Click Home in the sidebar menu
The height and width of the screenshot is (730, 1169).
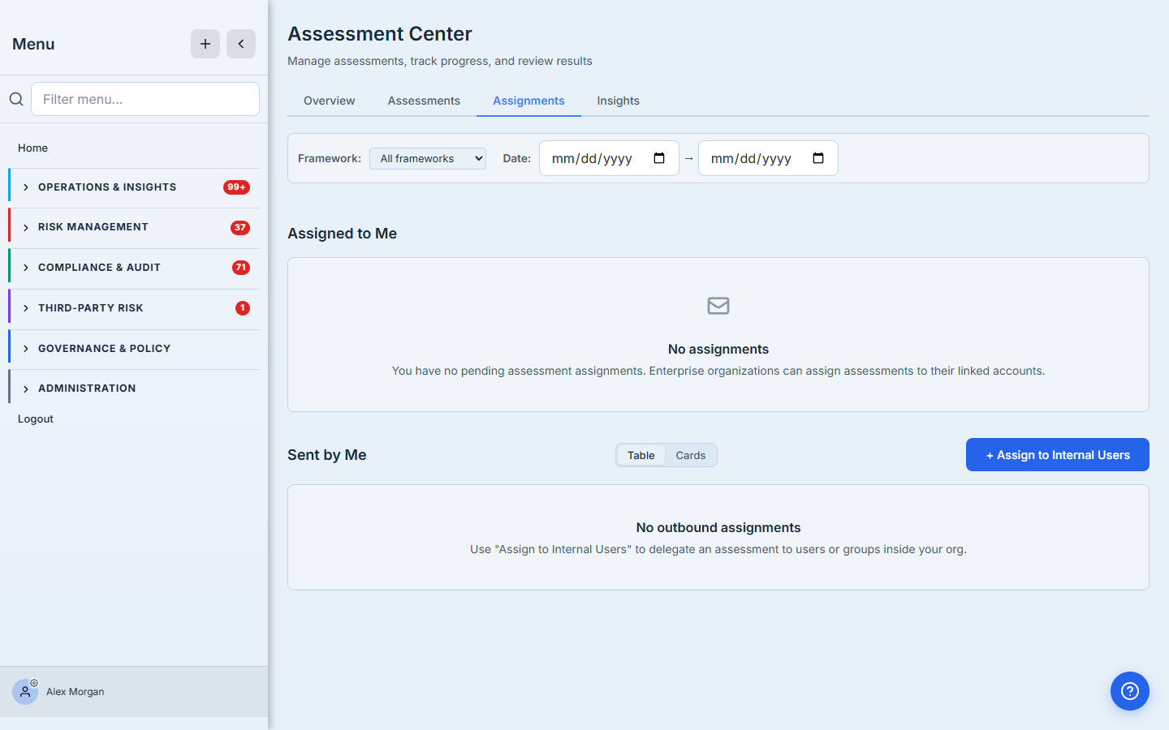[32, 148]
